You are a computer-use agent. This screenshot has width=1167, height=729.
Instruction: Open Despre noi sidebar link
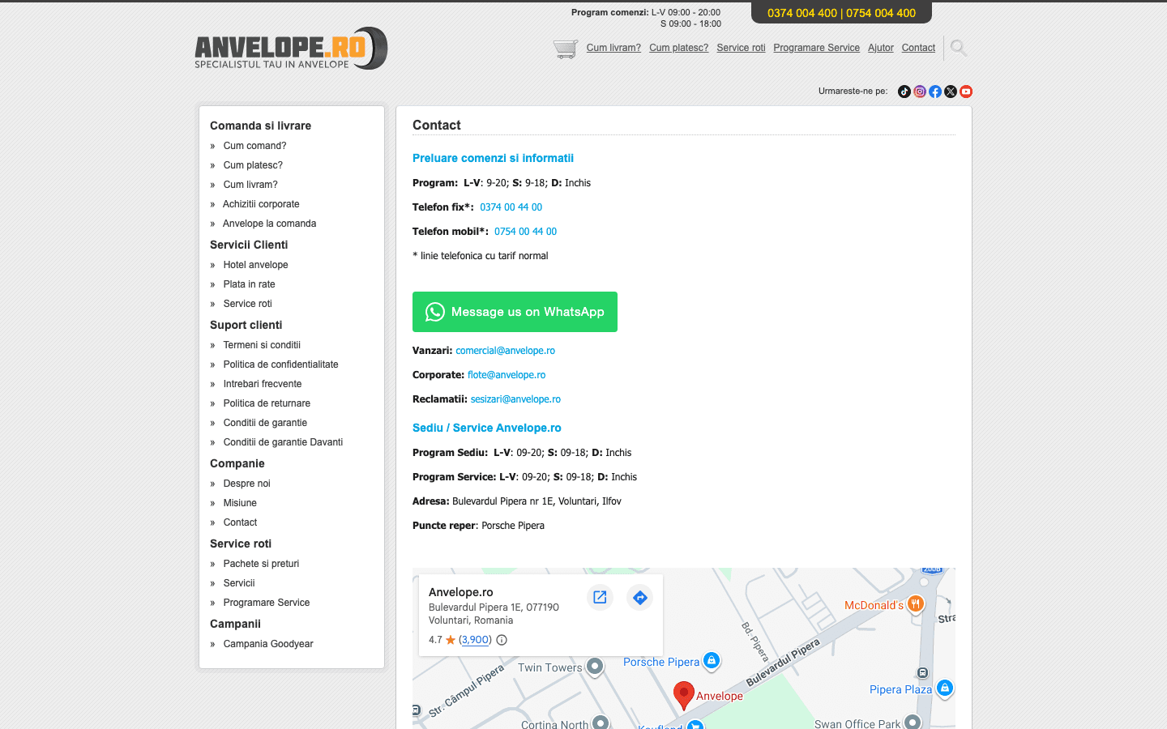point(246,484)
